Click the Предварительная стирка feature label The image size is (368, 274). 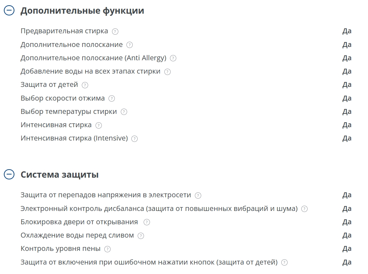click(64, 31)
